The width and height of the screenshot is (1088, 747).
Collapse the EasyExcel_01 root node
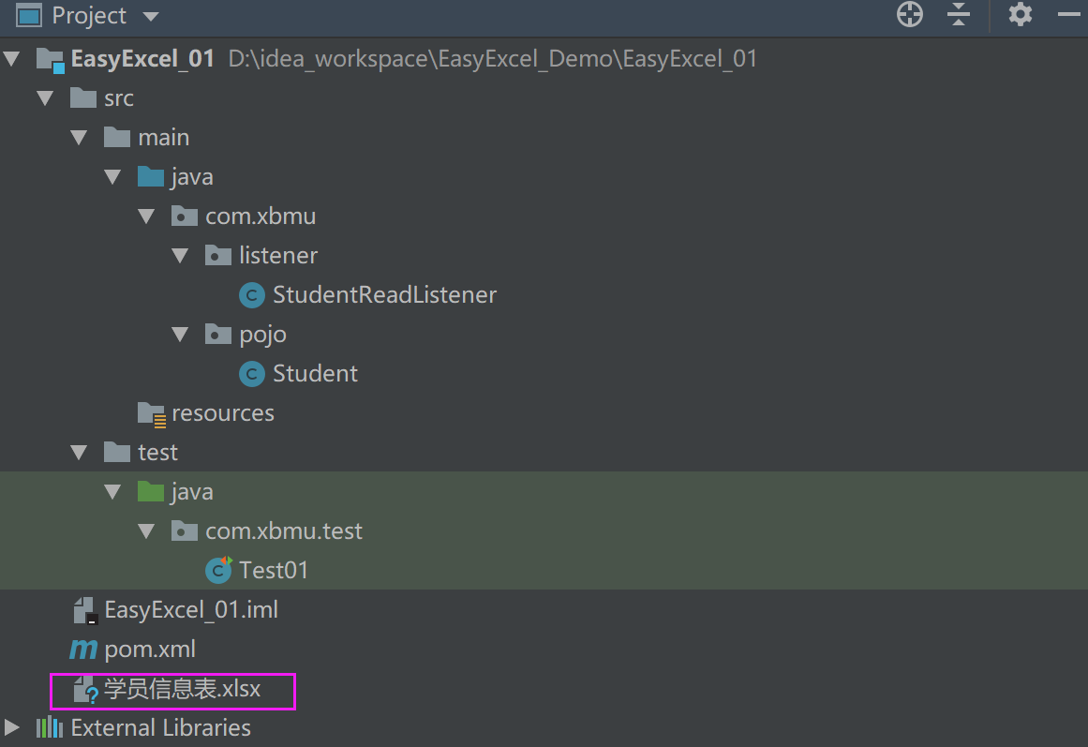pos(11,59)
